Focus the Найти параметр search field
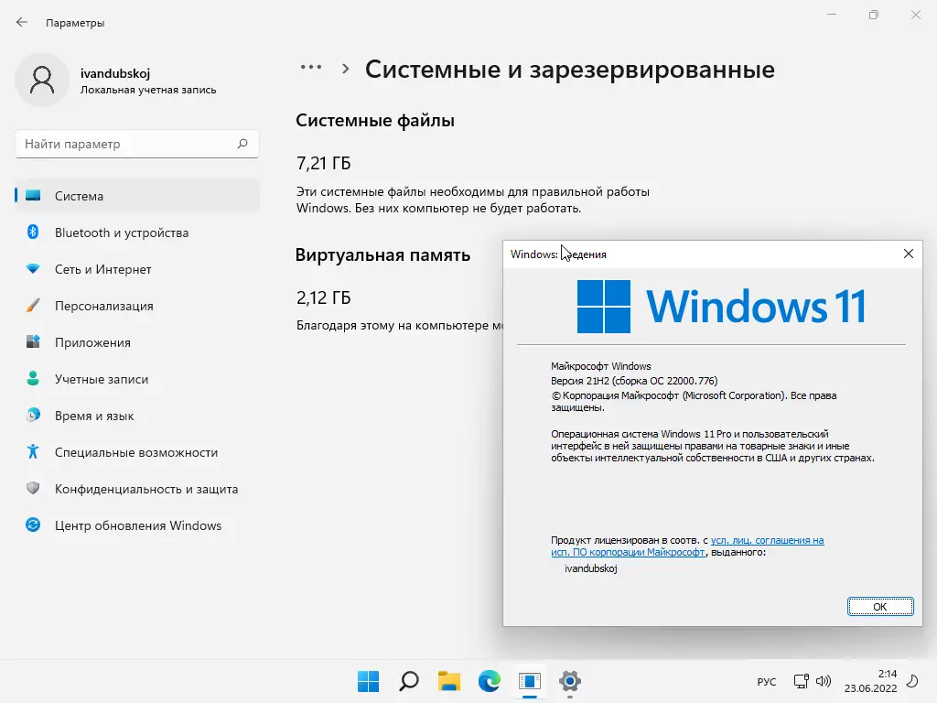This screenshot has width=937, height=703. pyautogui.click(x=137, y=144)
